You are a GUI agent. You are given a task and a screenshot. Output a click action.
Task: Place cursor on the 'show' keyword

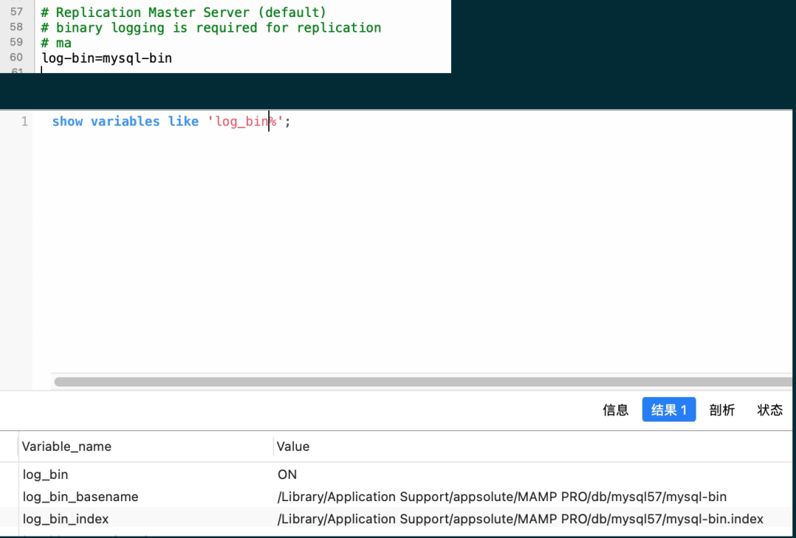coord(68,122)
